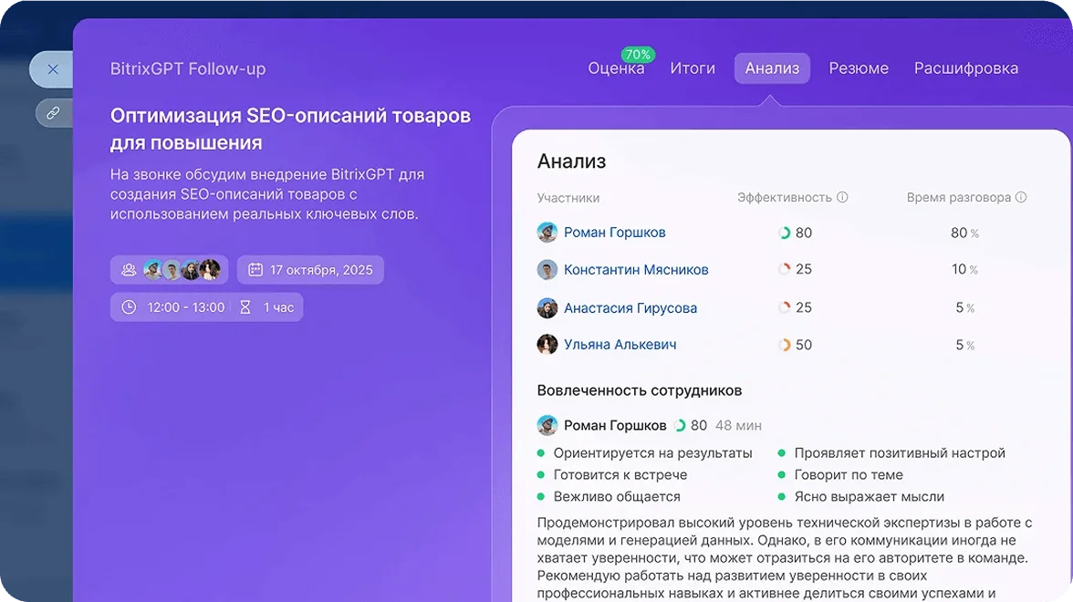1073x602 pixels.
Task: Click the Эффективность info icon
Action: coord(842,197)
